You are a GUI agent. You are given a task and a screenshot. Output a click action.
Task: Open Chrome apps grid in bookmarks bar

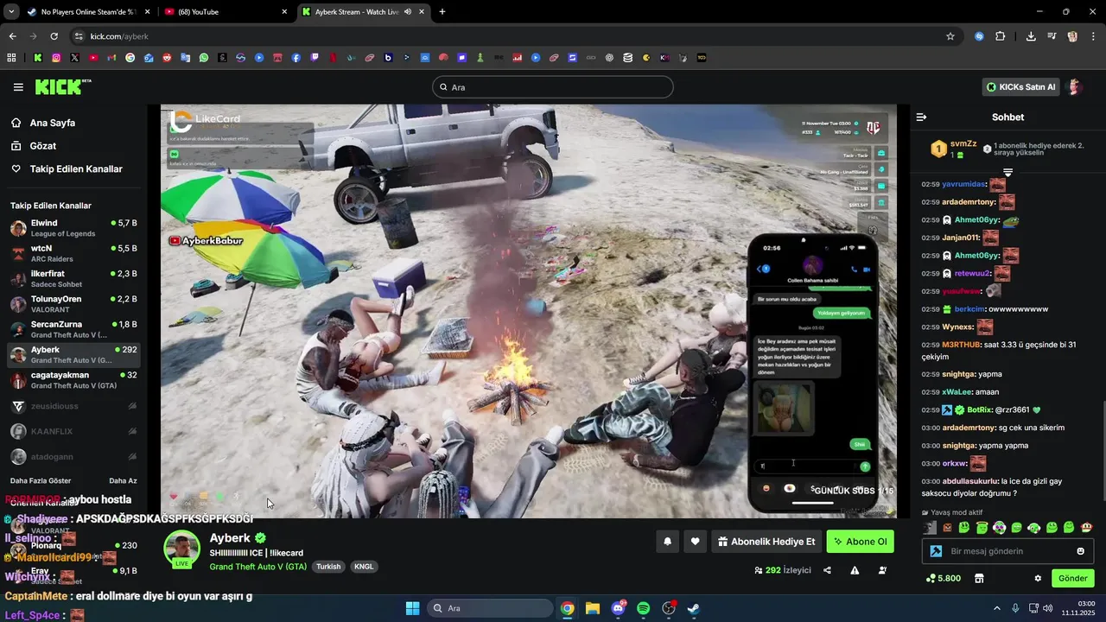11,58
